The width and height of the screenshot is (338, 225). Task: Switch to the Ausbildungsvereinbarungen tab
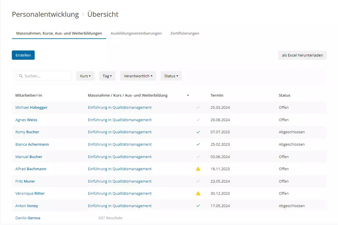(x=136, y=33)
